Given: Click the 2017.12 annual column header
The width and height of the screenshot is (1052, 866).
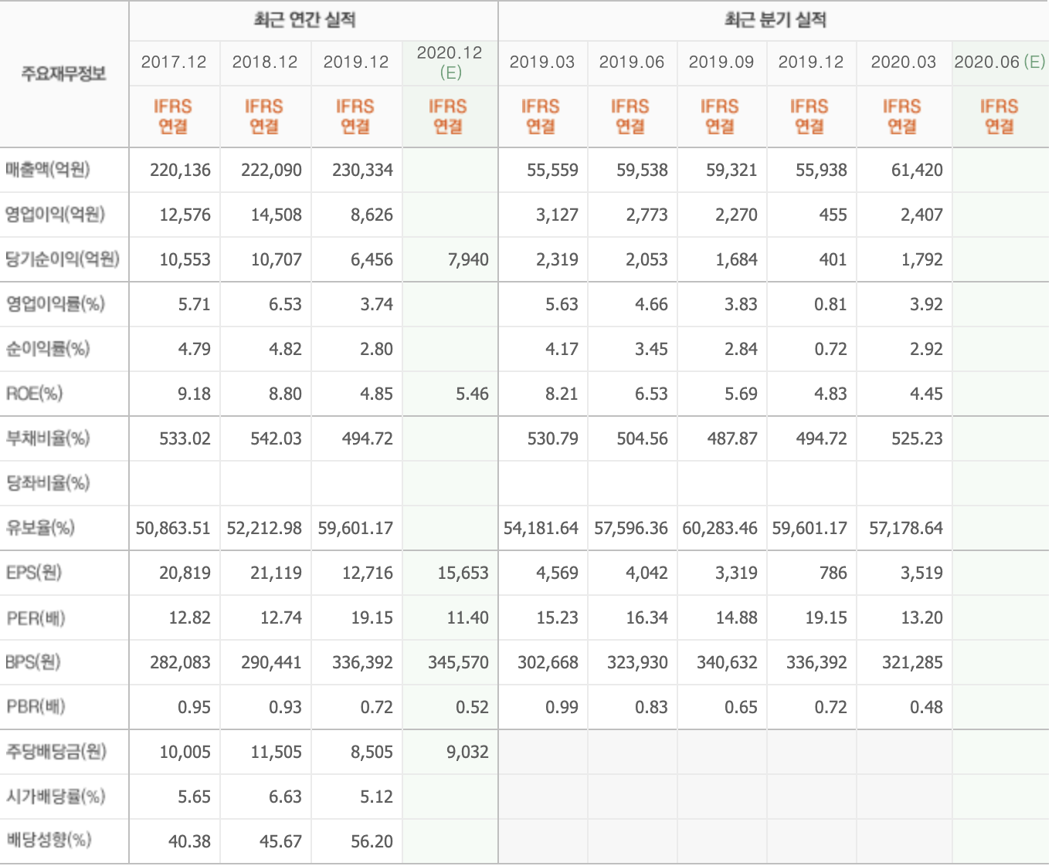Looking at the screenshot, I should (x=174, y=63).
